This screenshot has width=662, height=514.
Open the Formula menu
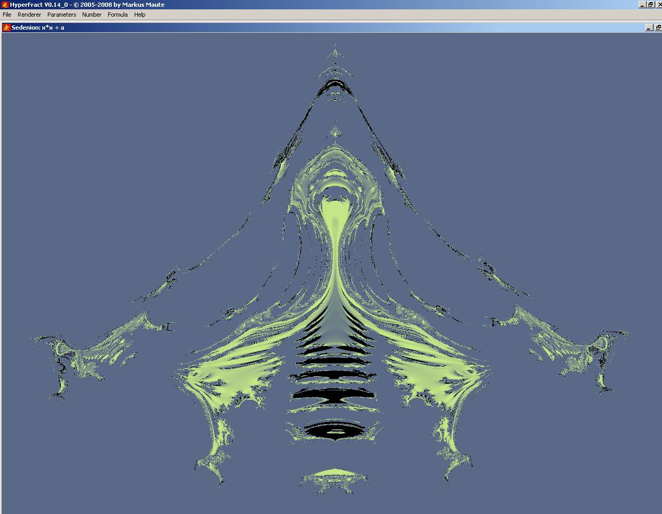pos(118,15)
